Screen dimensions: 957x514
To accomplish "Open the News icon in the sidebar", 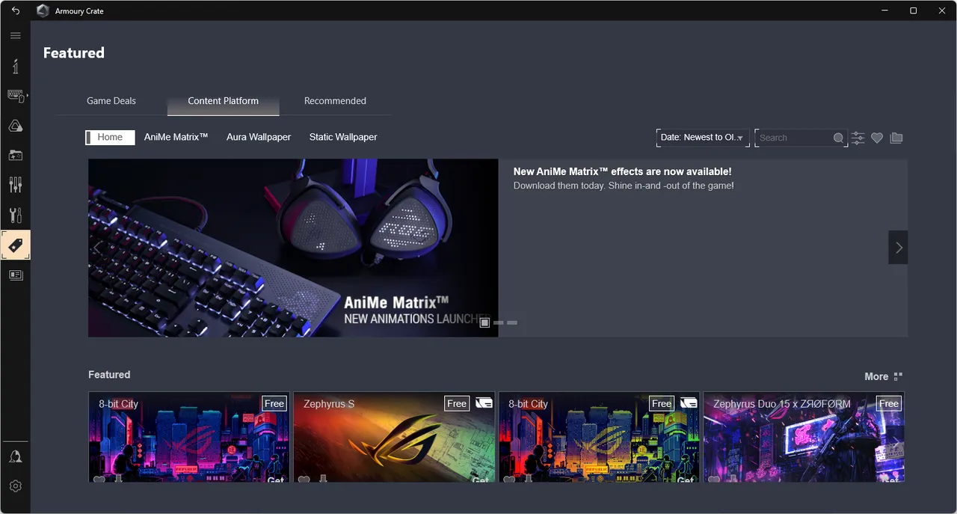I will 16,275.
